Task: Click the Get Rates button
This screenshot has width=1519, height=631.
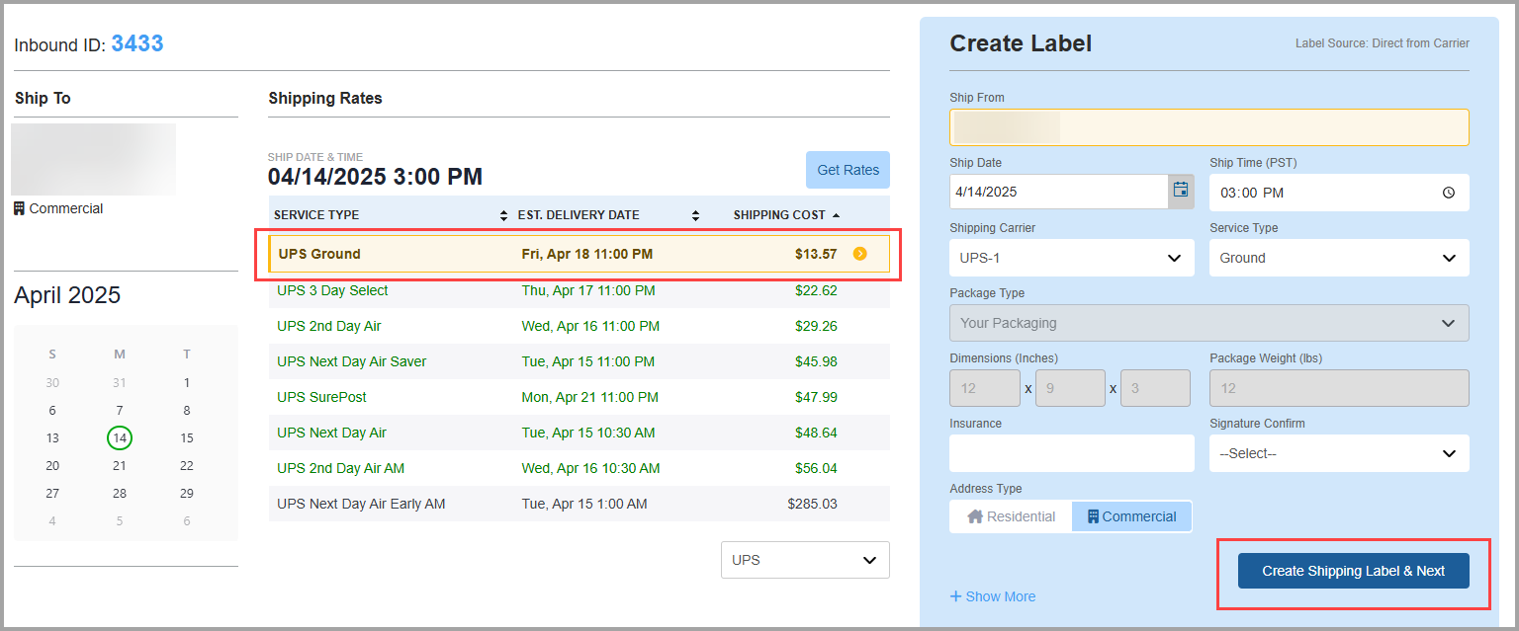Action: (x=848, y=170)
